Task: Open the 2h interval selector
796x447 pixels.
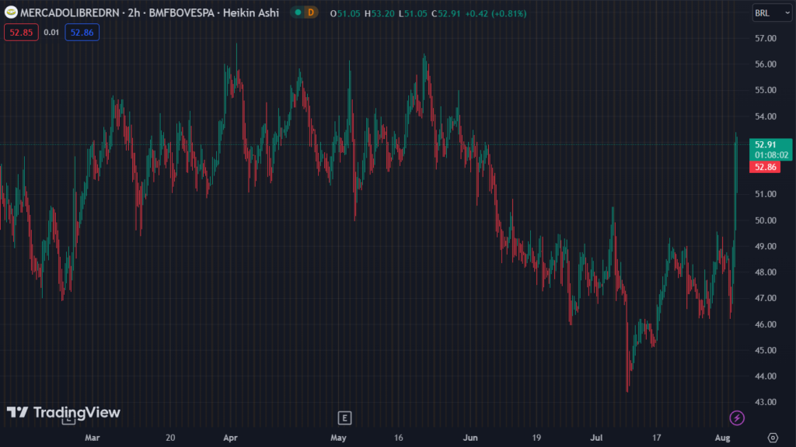Action: (134, 12)
